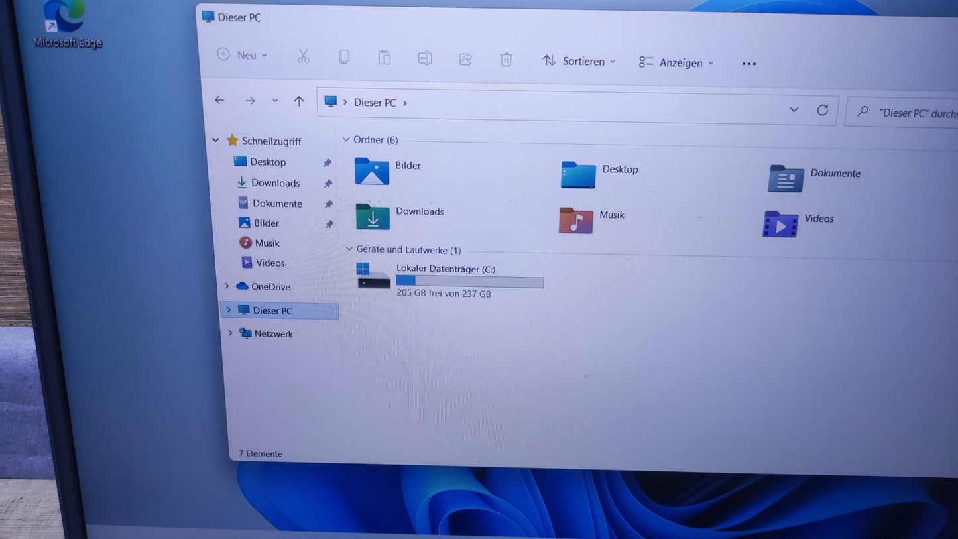This screenshot has height=539, width=958.
Task: Click the Paste clipboard icon
Action: tap(385, 58)
